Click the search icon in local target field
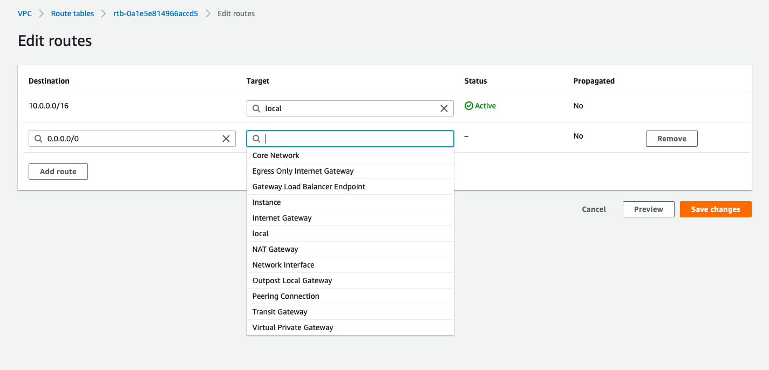The height and width of the screenshot is (370, 769). point(256,108)
